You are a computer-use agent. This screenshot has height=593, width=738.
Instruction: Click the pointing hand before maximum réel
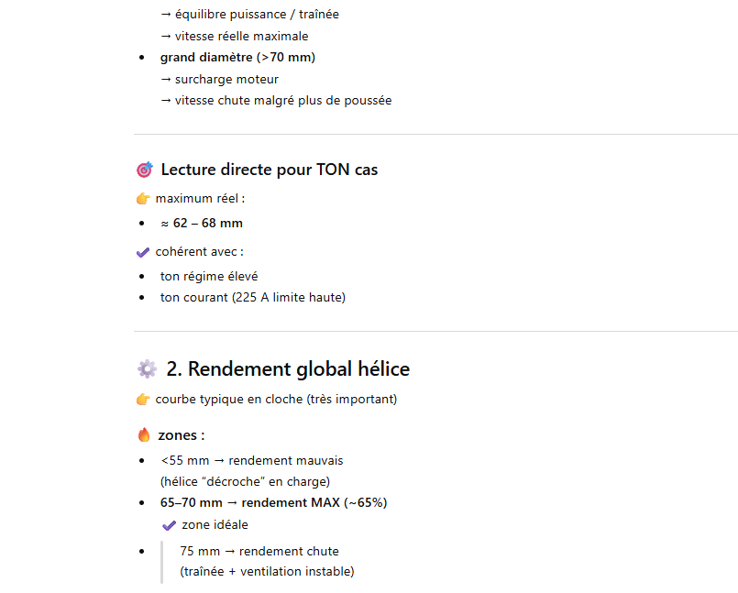pyautogui.click(x=142, y=199)
